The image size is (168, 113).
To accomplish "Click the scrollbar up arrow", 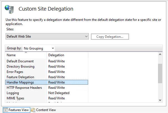I will coord(160,55).
